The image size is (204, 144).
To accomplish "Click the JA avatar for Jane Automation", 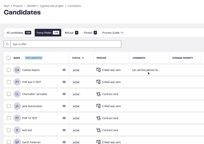I will click(x=17, y=106).
